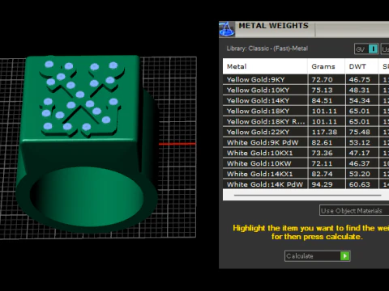Select the White Gold:10KX1 row
Viewport: 389px width, 291px height.
coord(306,154)
